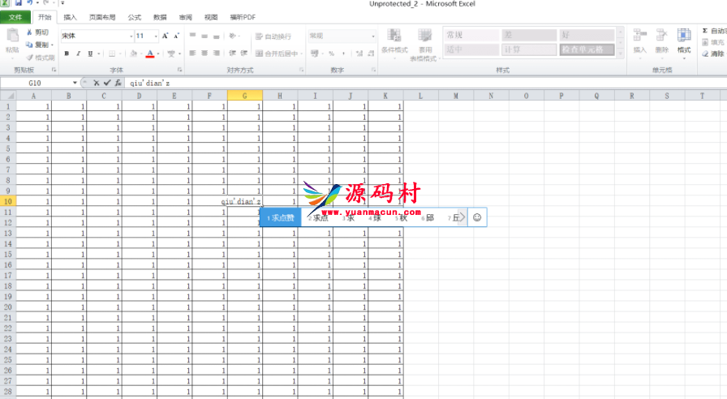Image resolution: width=727 pixels, height=399 pixels.
Task: Open the font name dropdown (宋体)
Action: [130, 36]
